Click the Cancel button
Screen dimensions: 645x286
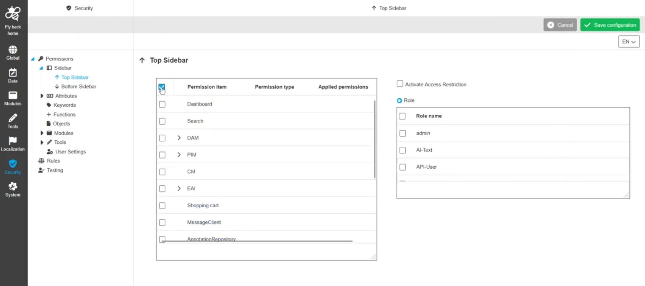(560, 25)
